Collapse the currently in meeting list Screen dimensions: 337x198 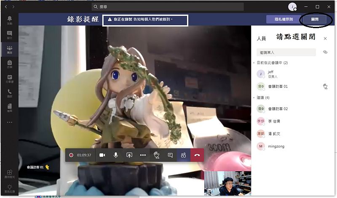254,63
